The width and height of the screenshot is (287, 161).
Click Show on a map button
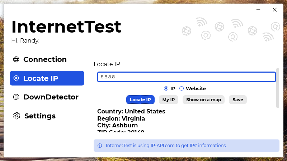click(x=203, y=100)
